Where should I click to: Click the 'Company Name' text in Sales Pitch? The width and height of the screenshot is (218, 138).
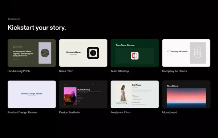[73, 52]
